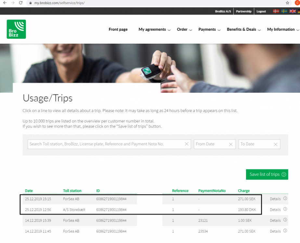Image resolution: width=300 pixels, height=243 pixels.
Task: Click payment nota number 23121
Action: point(203,220)
